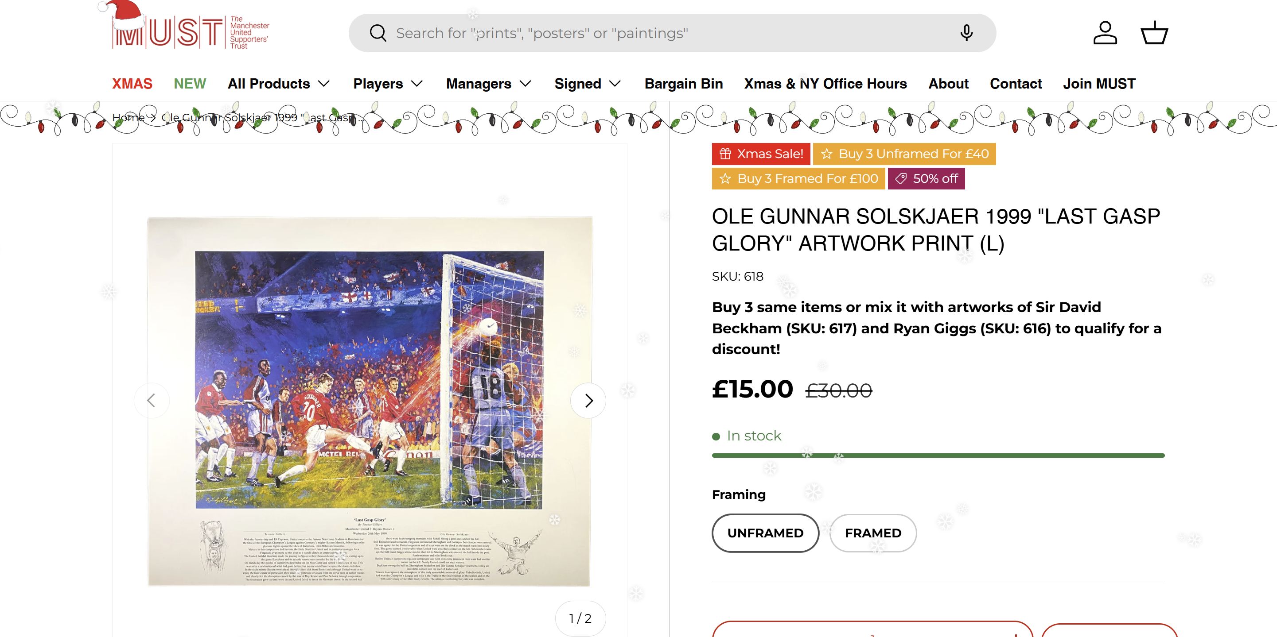Go to next product image arrow
1277x637 pixels.
point(588,400)
